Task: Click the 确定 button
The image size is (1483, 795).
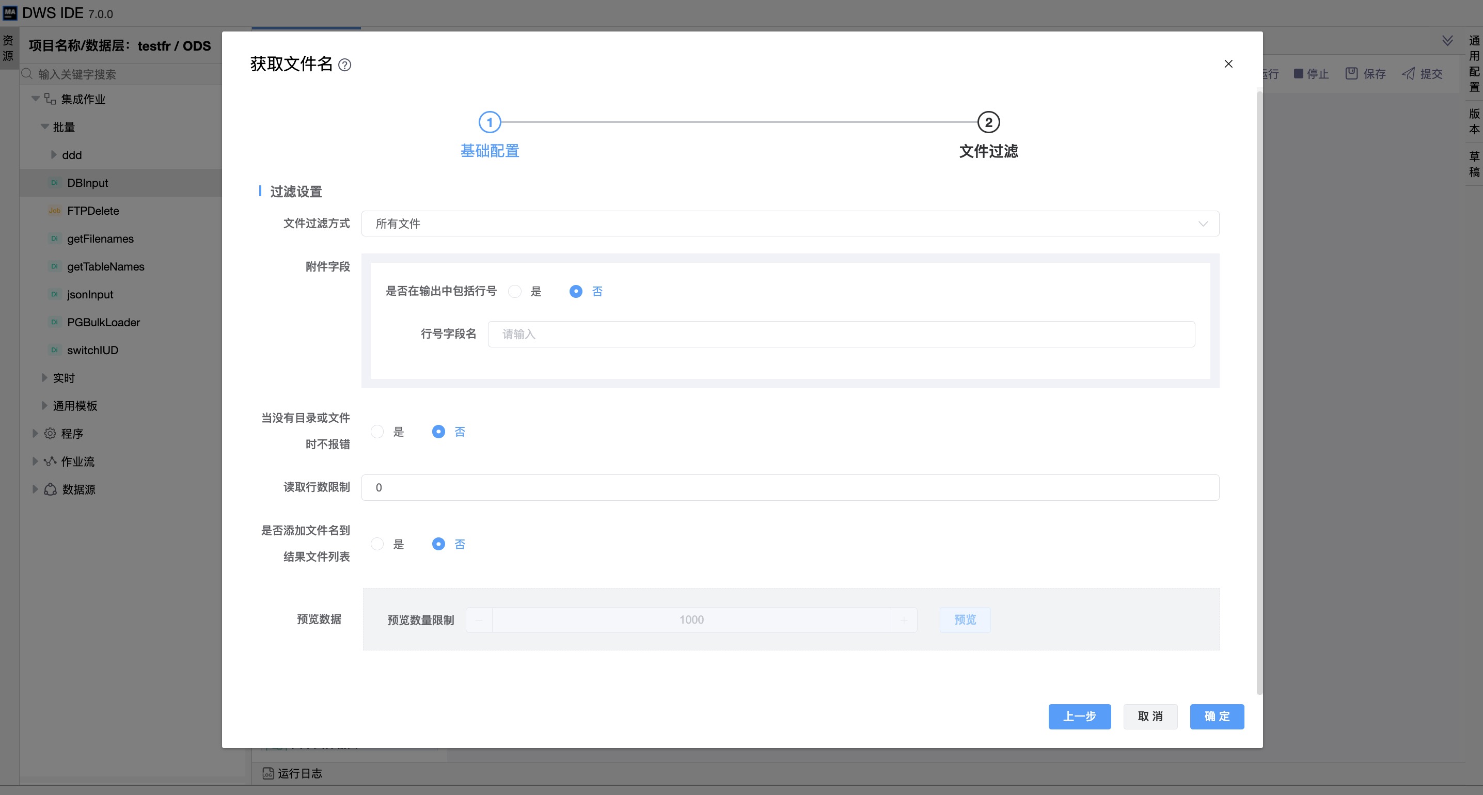Action: 1217,716
